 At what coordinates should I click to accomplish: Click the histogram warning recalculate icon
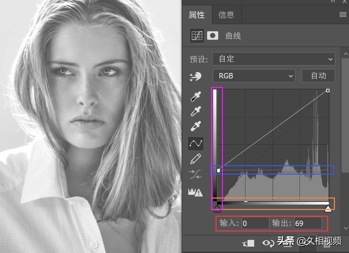tap(195, 192)
